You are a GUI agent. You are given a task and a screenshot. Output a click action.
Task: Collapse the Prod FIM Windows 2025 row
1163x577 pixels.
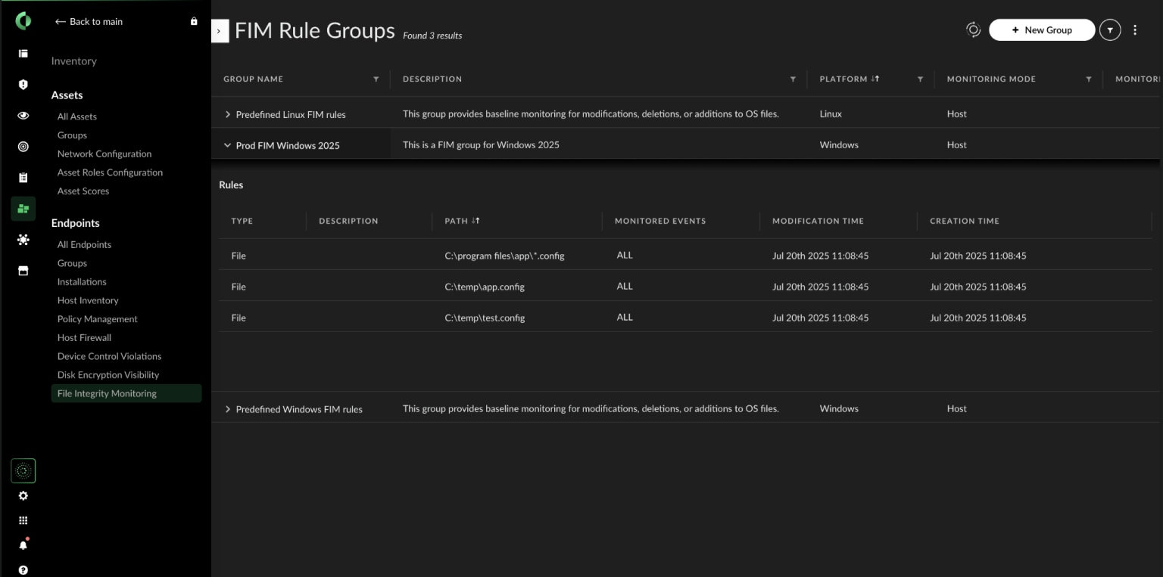coord(227,145)
